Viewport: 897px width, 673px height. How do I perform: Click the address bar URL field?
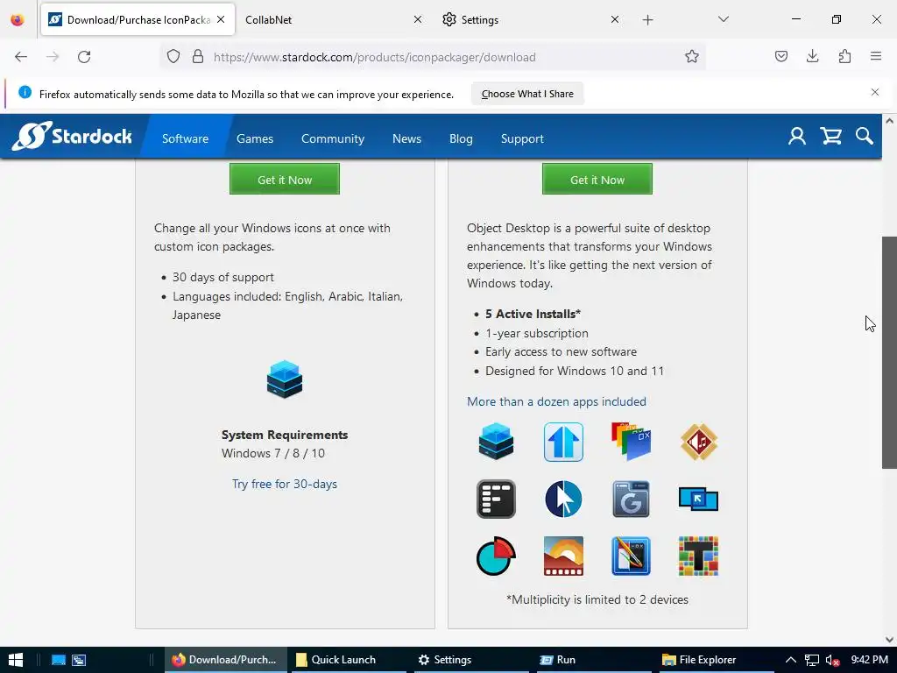click(434, 57)
